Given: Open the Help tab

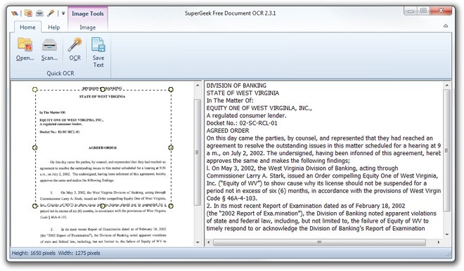Looking at the screenshot, I should (x=54, y=27).
